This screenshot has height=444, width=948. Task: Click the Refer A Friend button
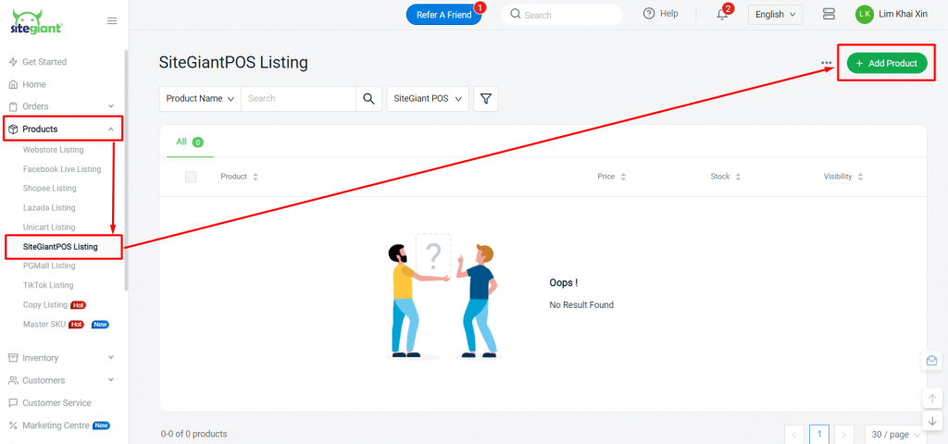click(x=443, y=15)
